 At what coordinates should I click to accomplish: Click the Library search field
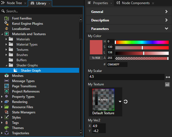click(41, 11)
